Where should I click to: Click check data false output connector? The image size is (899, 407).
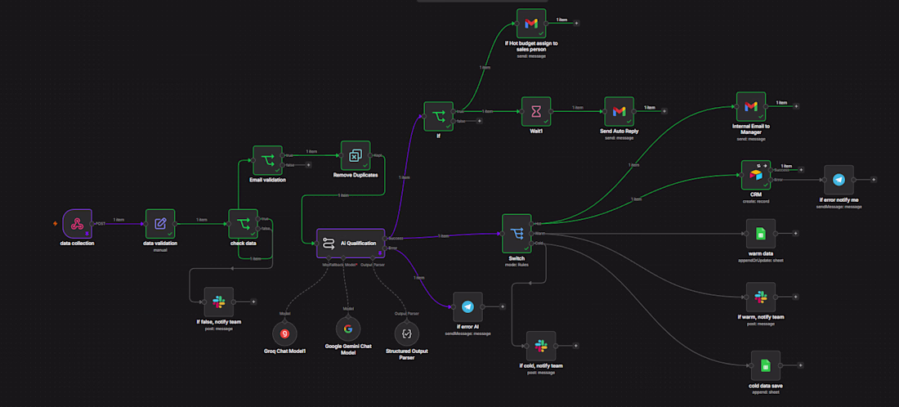coord(258,228)
